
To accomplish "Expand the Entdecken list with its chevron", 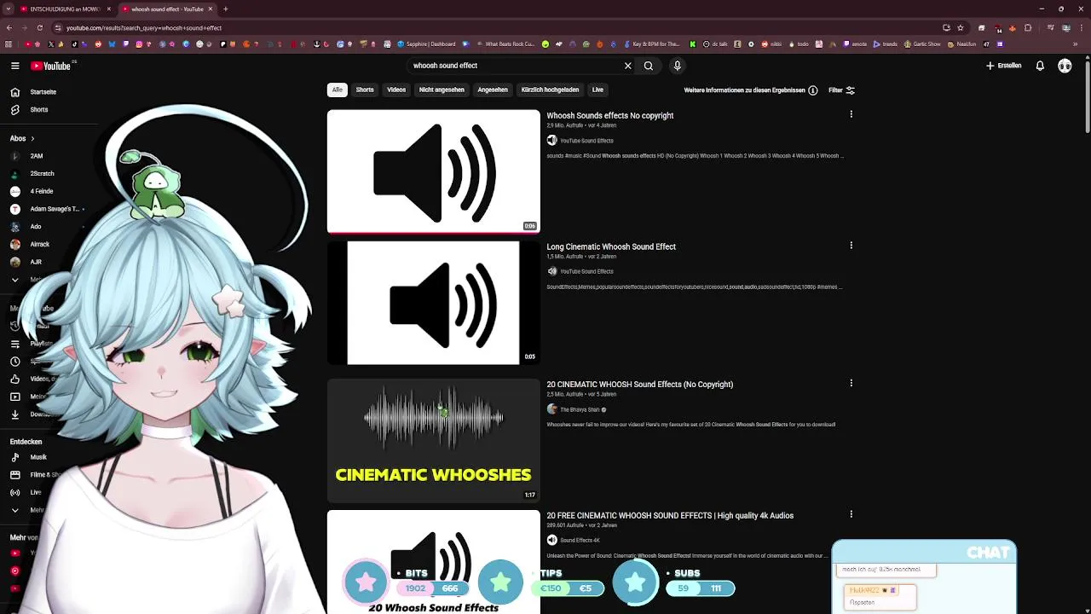I will click(x=14, y=510).
